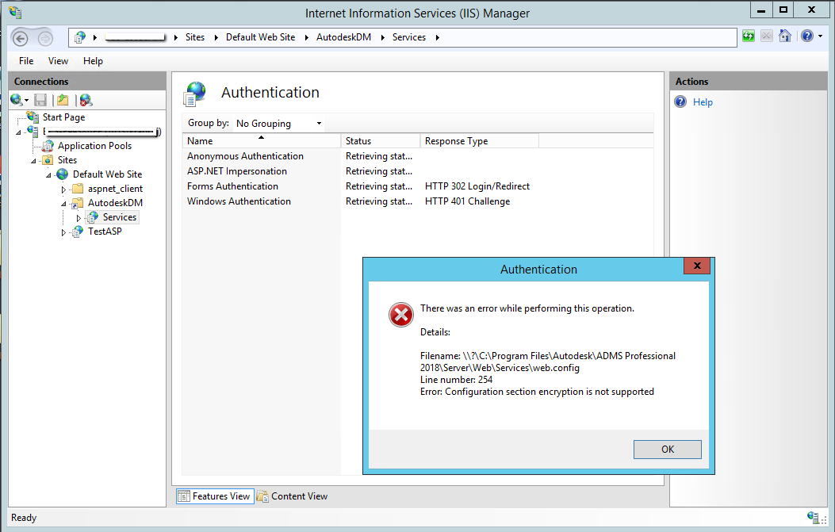Click Sites in the address breadcrumb
835x532 pixels.
pyautogui.click(x=195, y=37)
